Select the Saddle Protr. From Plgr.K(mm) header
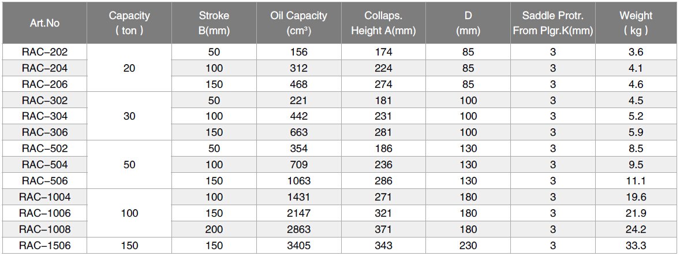Image resolution: width=680 pixels, height=256 pixels. (x=552, y=23)
